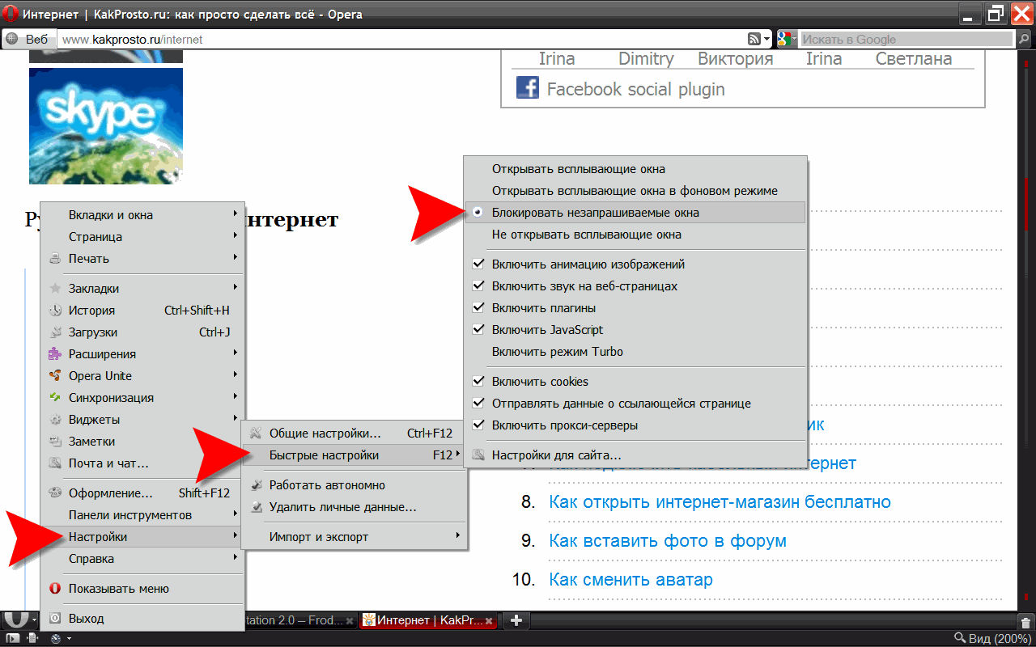Image resolution: width=1036 pixels, height=647 pixels.
Task: Expand 'Импорт и экспорт' submenu
Action: 319,537
